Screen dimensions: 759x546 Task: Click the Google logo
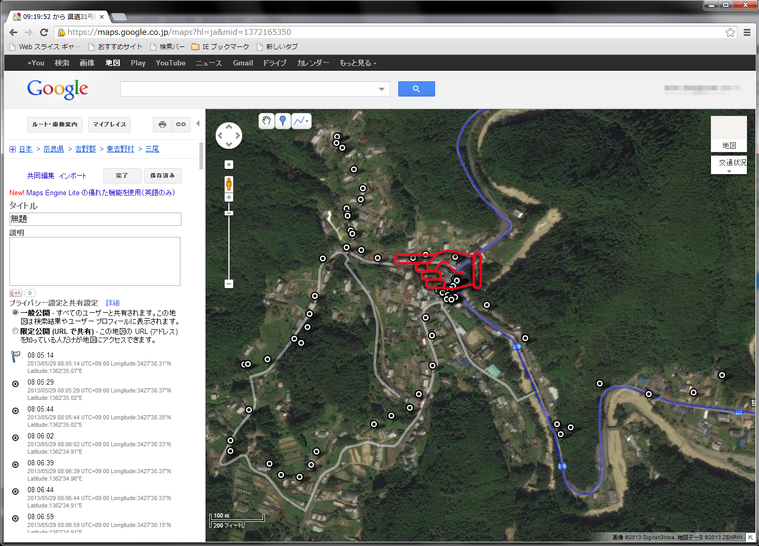tap(57, 89)
